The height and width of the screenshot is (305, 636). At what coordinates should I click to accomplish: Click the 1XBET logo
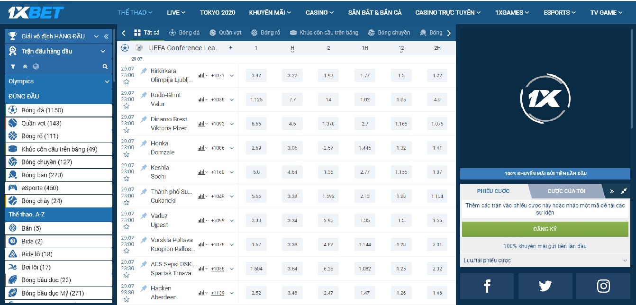[x=36, y=13]
